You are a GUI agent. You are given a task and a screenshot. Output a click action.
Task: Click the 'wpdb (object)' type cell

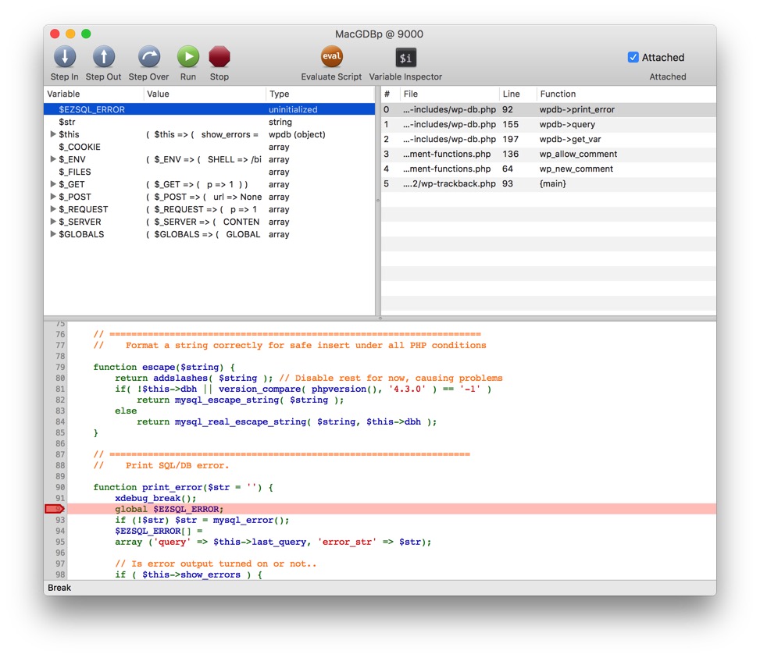tap(297, 134)
